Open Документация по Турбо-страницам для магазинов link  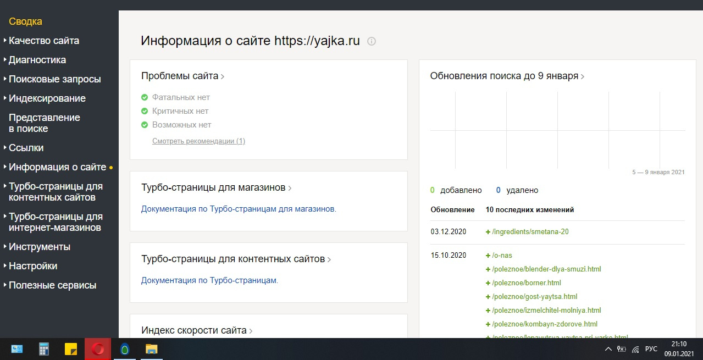[x=239, y=209]
